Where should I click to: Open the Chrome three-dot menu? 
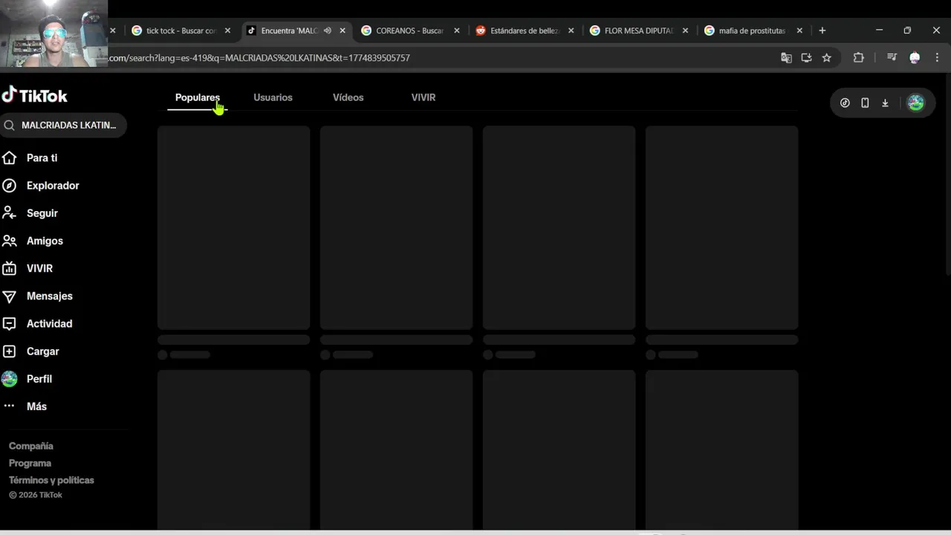[937, 58]
